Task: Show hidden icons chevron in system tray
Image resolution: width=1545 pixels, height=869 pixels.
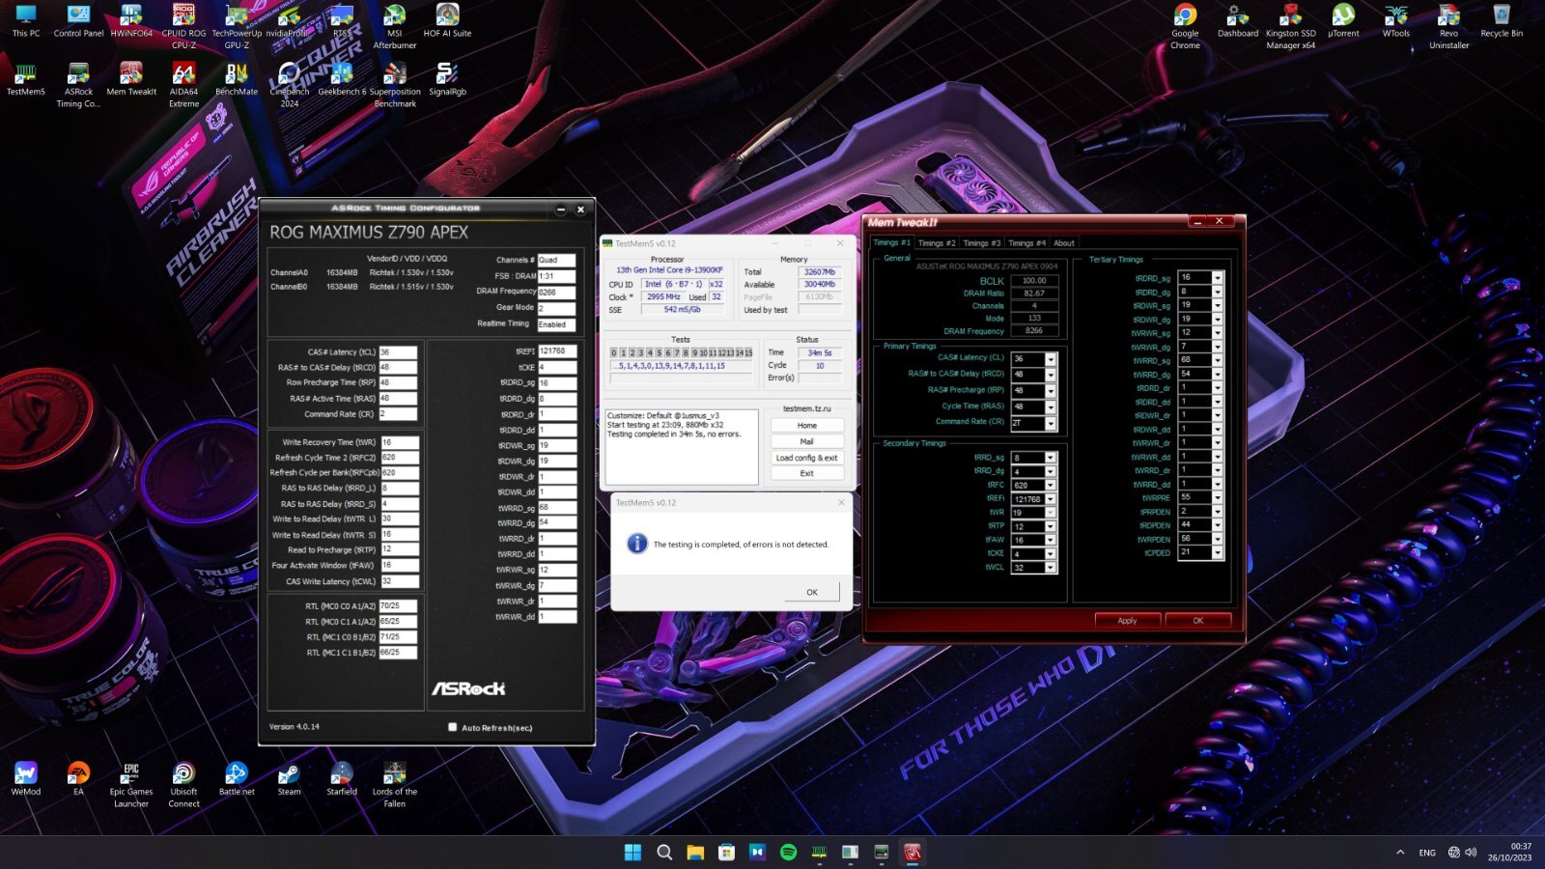Action: click(x=1400, y=852)
